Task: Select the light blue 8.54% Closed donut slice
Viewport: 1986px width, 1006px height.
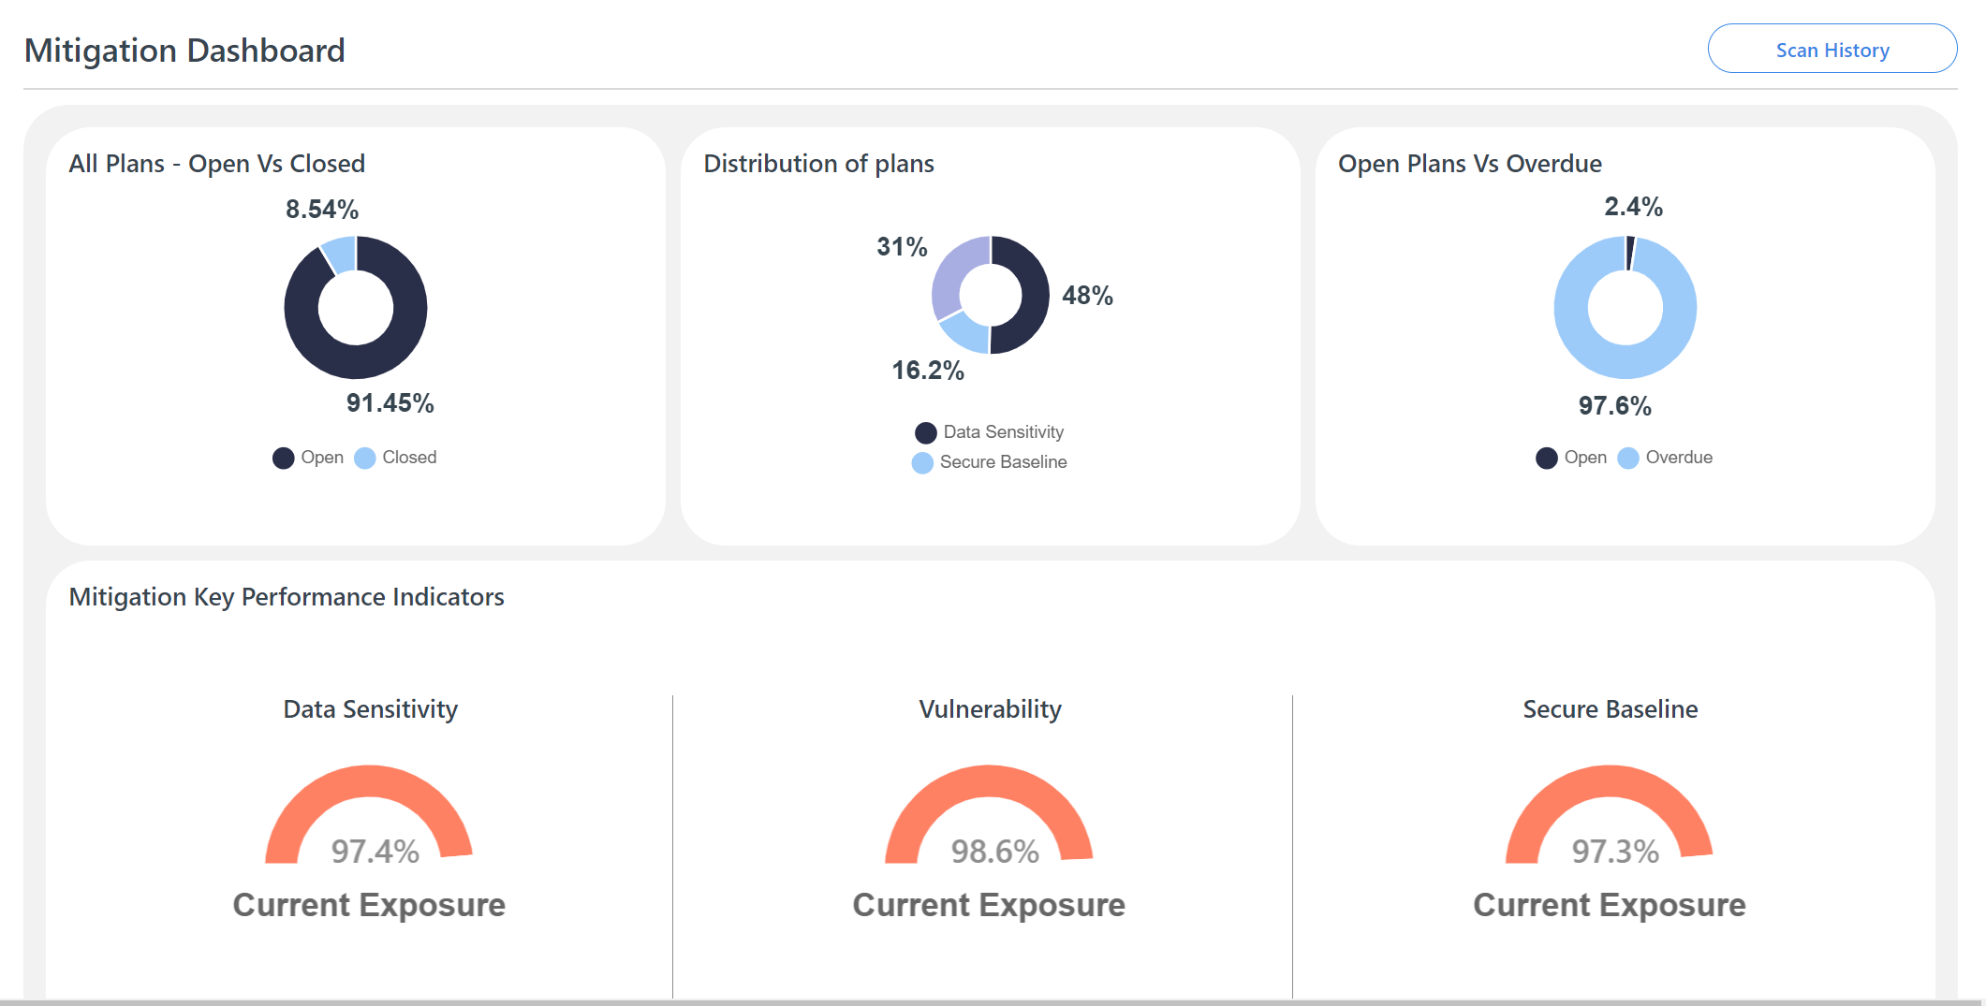Action: 341,255
